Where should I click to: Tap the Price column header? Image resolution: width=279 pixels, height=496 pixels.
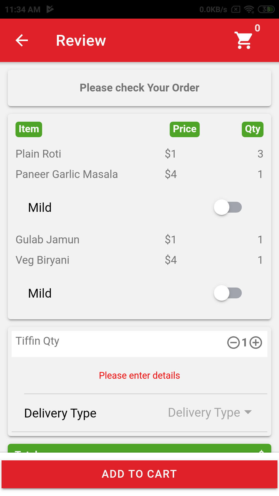point(184,129)
